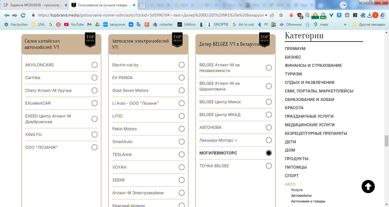The image size is (389, 207).
Task: Open the АВТО category
Action: click(x=290, y=184)
